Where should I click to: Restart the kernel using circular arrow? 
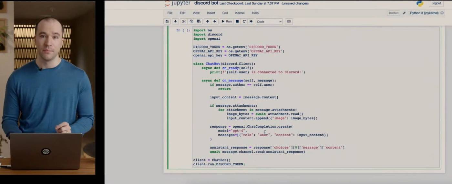tap(244, 22)
